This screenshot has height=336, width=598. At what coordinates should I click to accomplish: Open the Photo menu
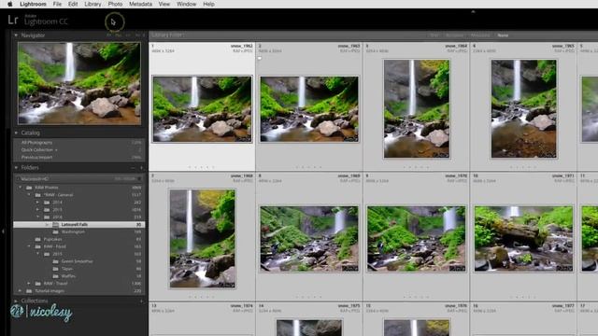[115, 4]
